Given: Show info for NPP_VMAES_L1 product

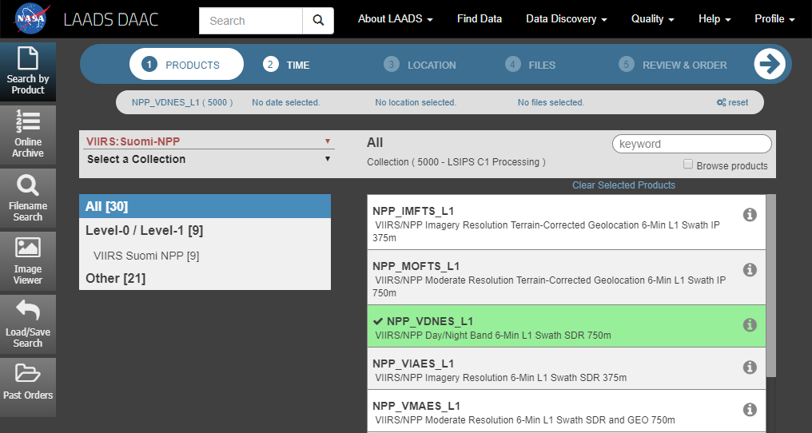Looking at the screenshot, I should tap(750, 409).
